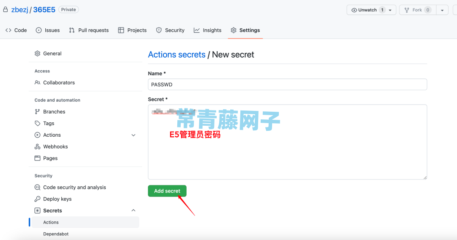Click the Code tab icon

click(8, 30)
